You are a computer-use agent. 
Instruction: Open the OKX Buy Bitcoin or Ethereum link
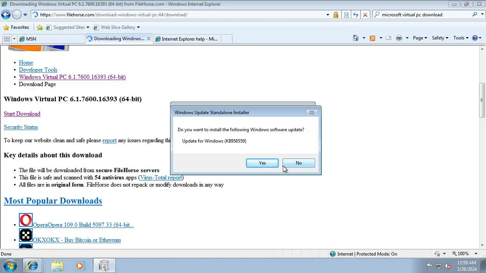coord(77,240)
